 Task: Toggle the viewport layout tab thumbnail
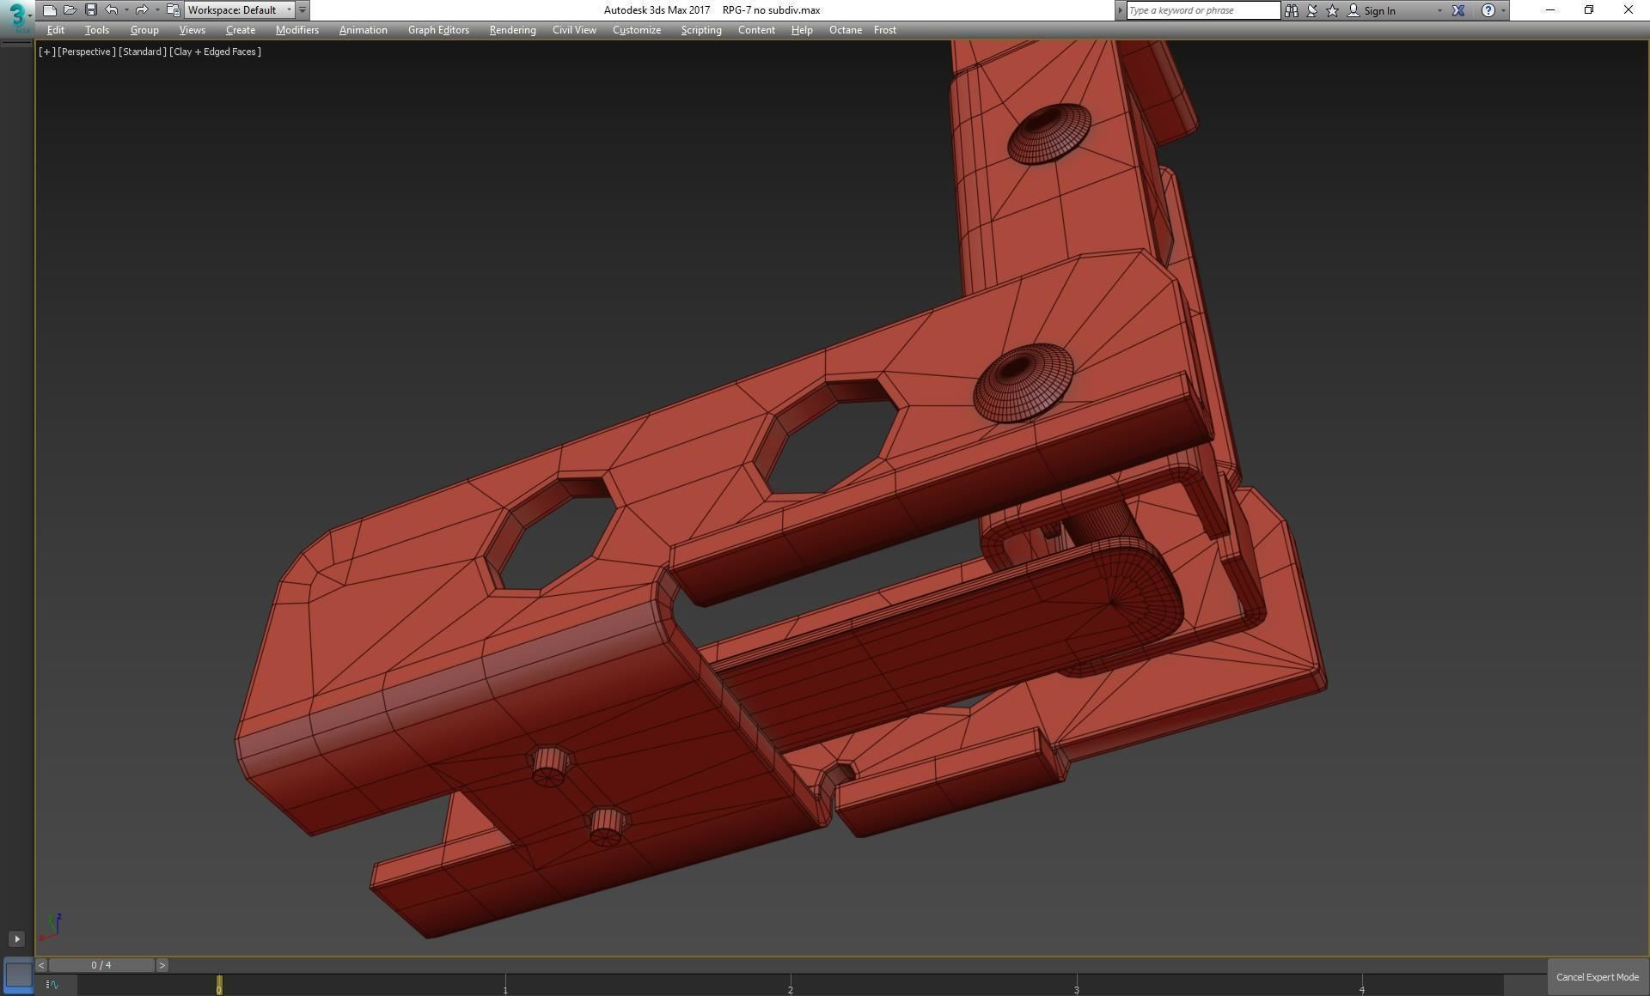[18, 975]
